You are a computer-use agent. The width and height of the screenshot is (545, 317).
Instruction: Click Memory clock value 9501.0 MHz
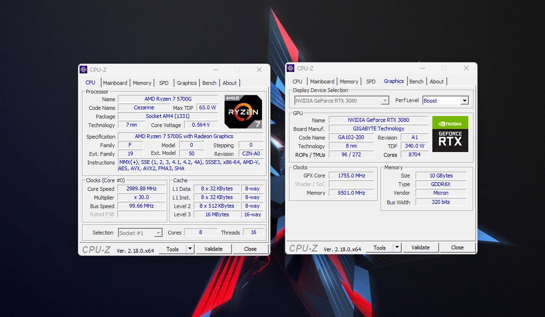pos(351,193)
